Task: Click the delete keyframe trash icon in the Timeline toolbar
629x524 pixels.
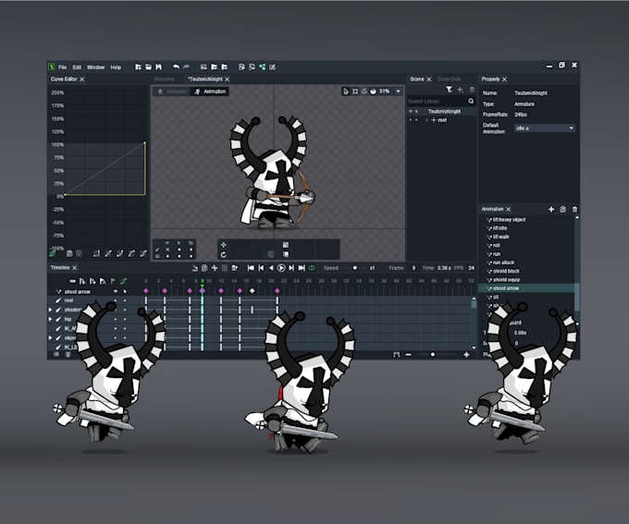Action: [235, 268]
